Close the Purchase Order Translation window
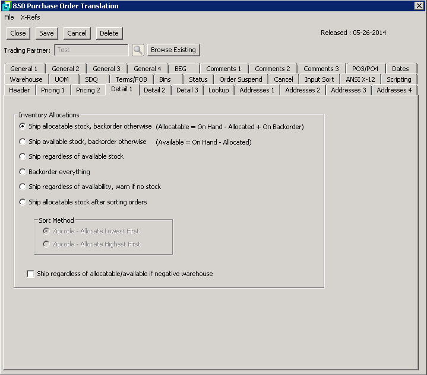 click(419, 6)
